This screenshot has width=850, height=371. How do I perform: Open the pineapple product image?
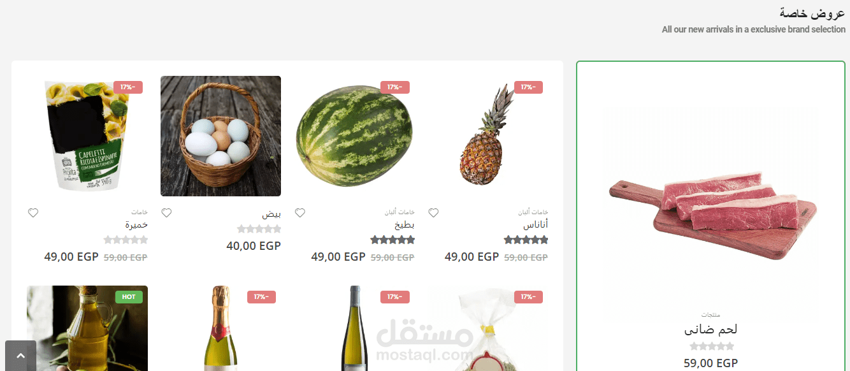click(x=488, y=136)
